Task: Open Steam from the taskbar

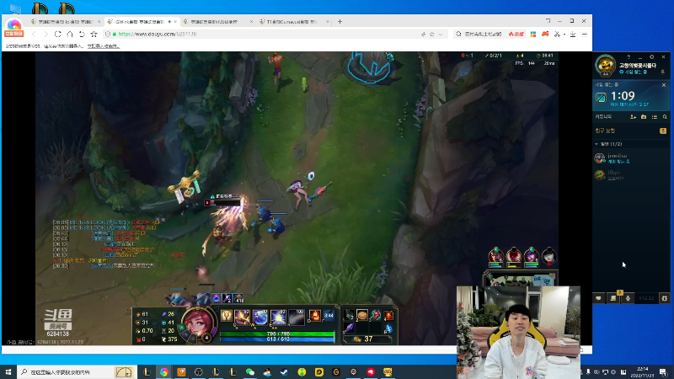Action: coord(285,371)
